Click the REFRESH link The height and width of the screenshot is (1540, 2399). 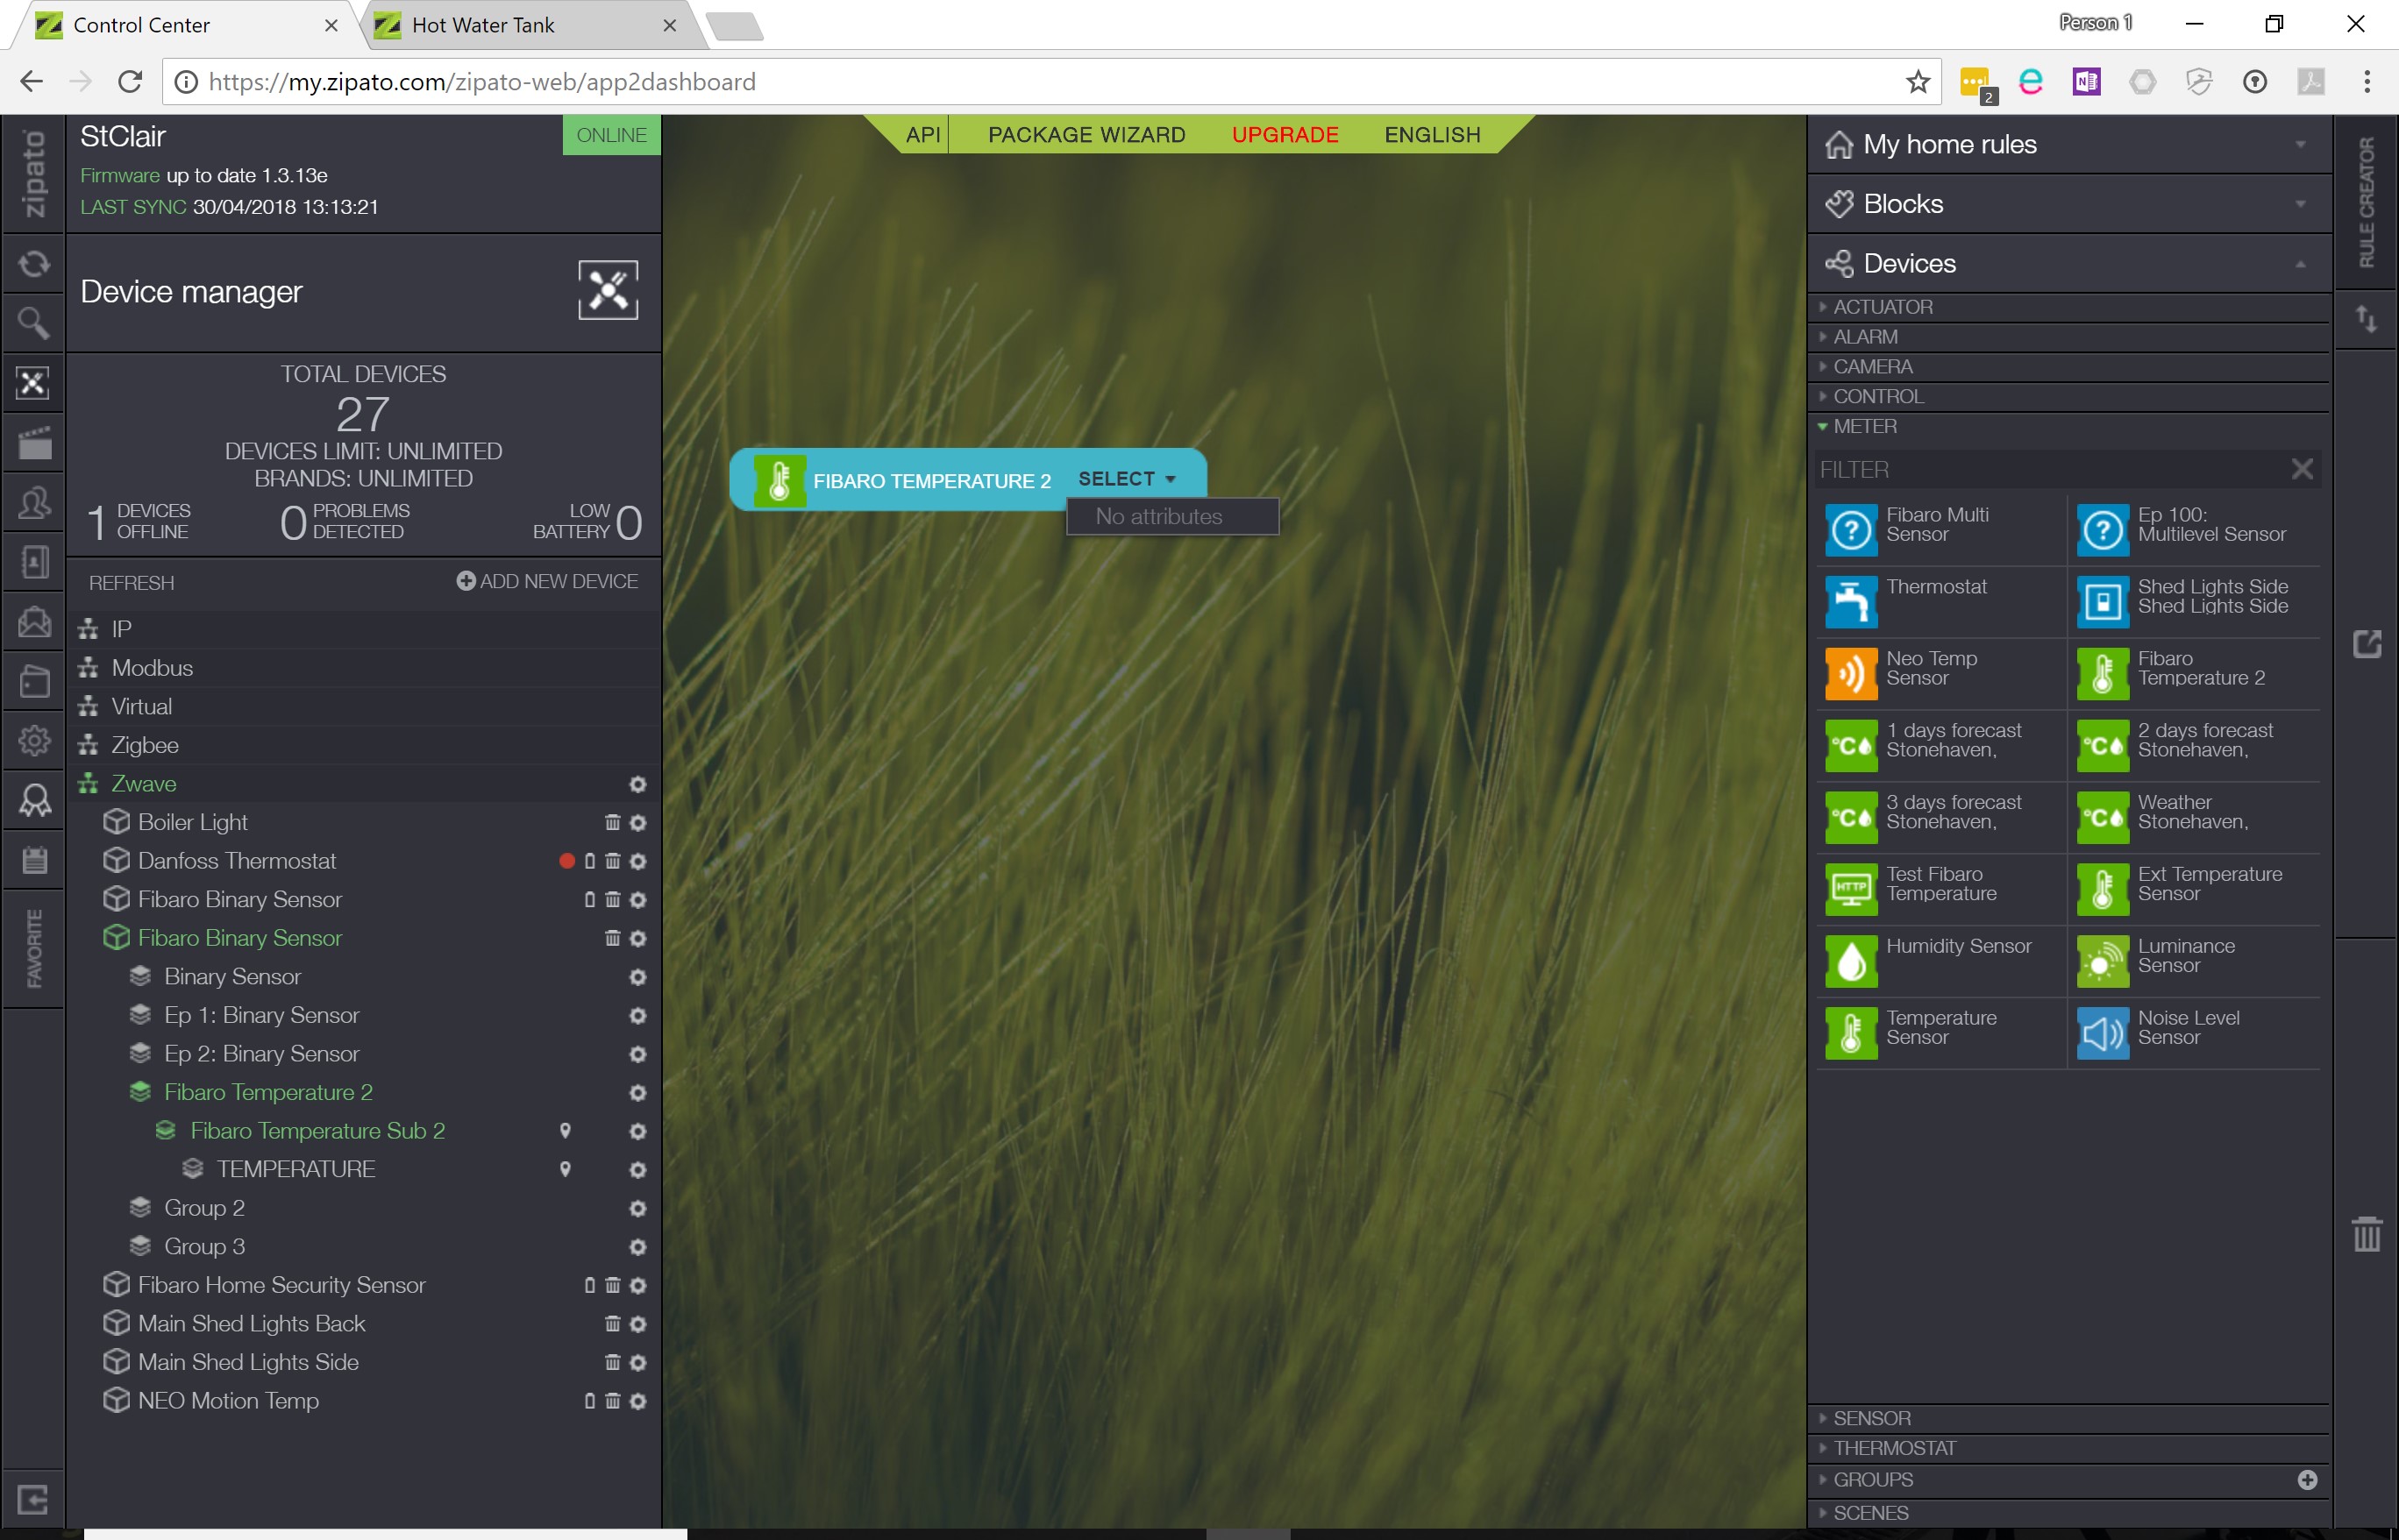(131, 583)
